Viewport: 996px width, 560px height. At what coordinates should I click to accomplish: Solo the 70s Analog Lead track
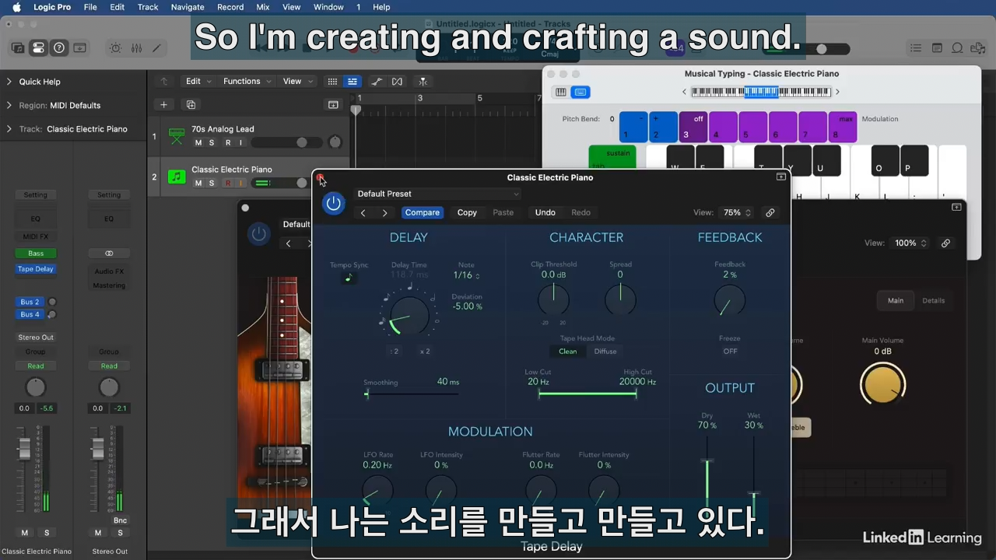point(212,142)
